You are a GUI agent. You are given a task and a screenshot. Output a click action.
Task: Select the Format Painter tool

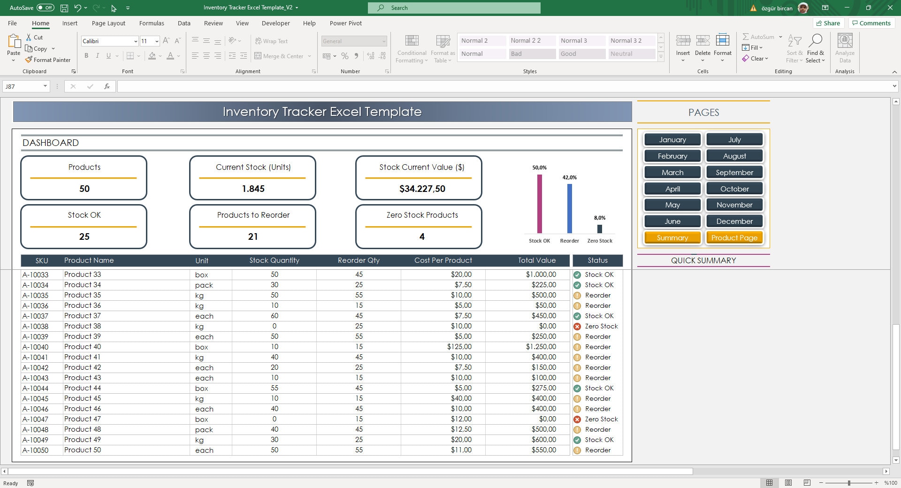coord(48,60)
